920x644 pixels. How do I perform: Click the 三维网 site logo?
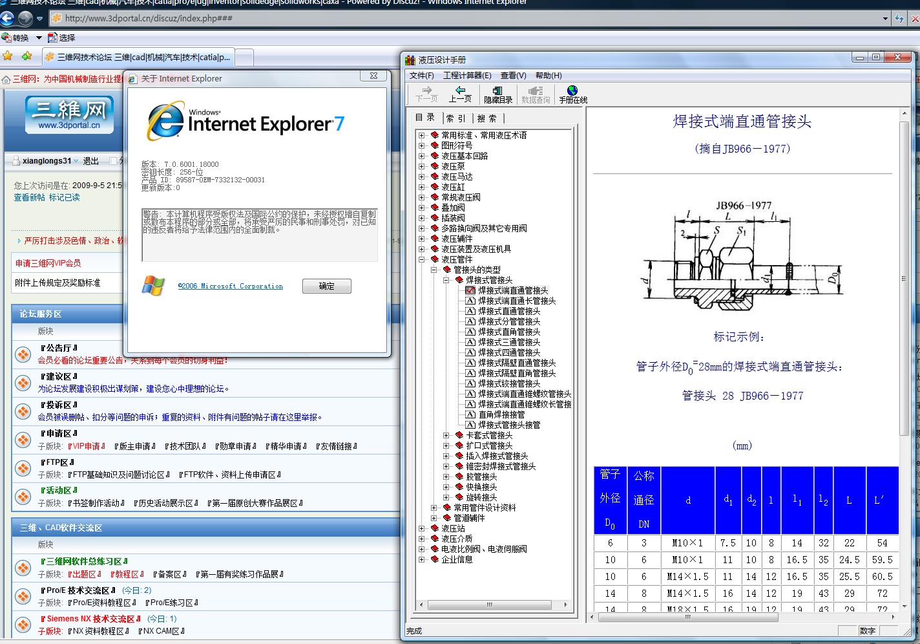[x=69, y=114]
